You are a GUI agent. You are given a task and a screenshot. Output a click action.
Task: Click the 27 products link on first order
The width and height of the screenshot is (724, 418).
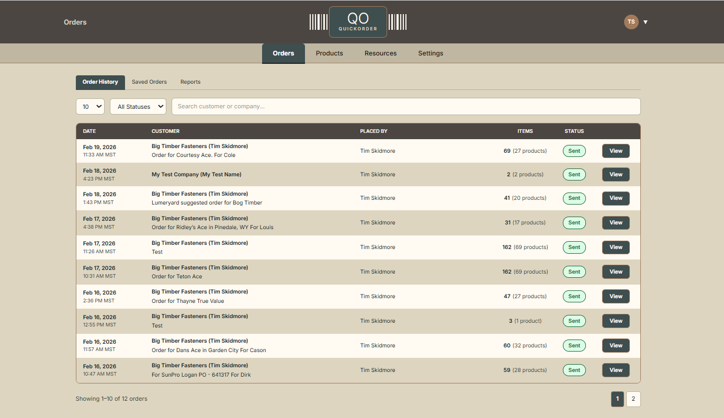pyautogui.click(x=529, y=151)
